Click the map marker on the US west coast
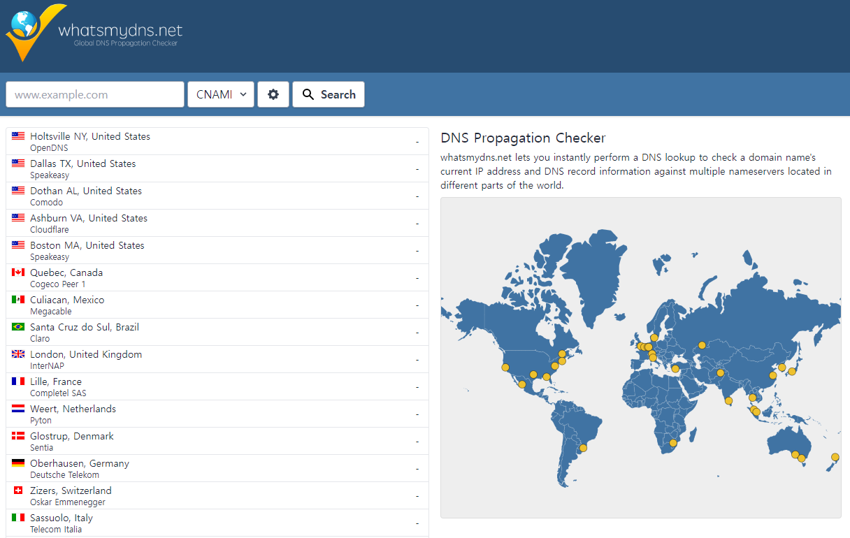The image size is (850, 538). point(505,368)
